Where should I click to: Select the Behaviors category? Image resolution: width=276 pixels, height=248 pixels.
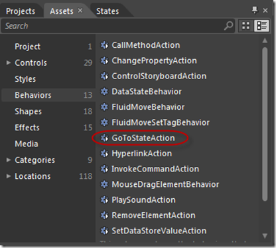tap(33, 95)
